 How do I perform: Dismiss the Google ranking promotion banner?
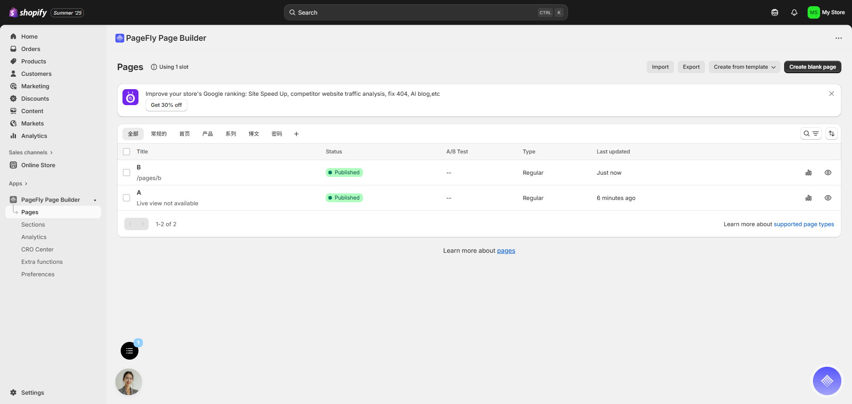831,94
